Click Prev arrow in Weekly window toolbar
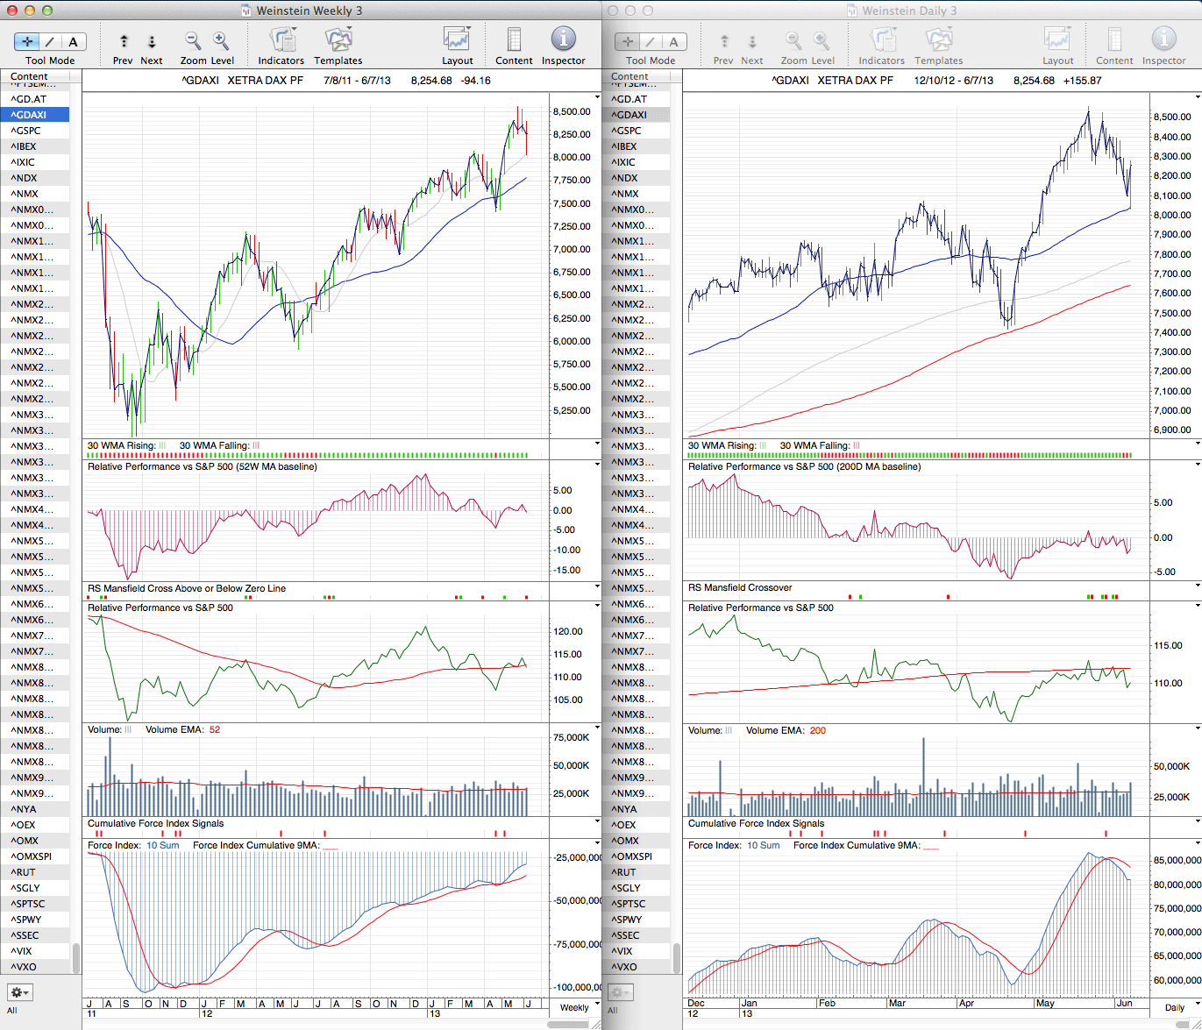The height and width of the screenshot is (1030, 1202). coord(124,41)
